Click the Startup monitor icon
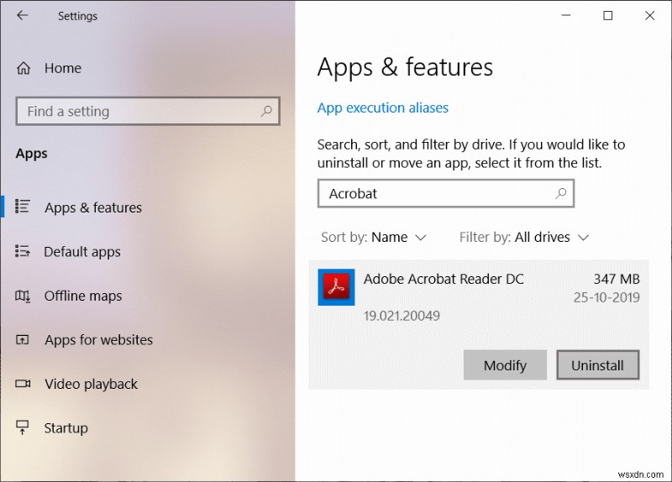 click(23, 427)
